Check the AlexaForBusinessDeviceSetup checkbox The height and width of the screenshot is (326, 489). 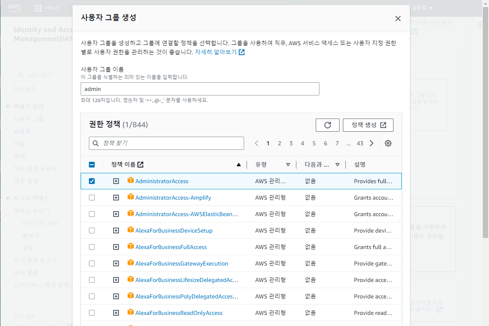tap(92, 231)
